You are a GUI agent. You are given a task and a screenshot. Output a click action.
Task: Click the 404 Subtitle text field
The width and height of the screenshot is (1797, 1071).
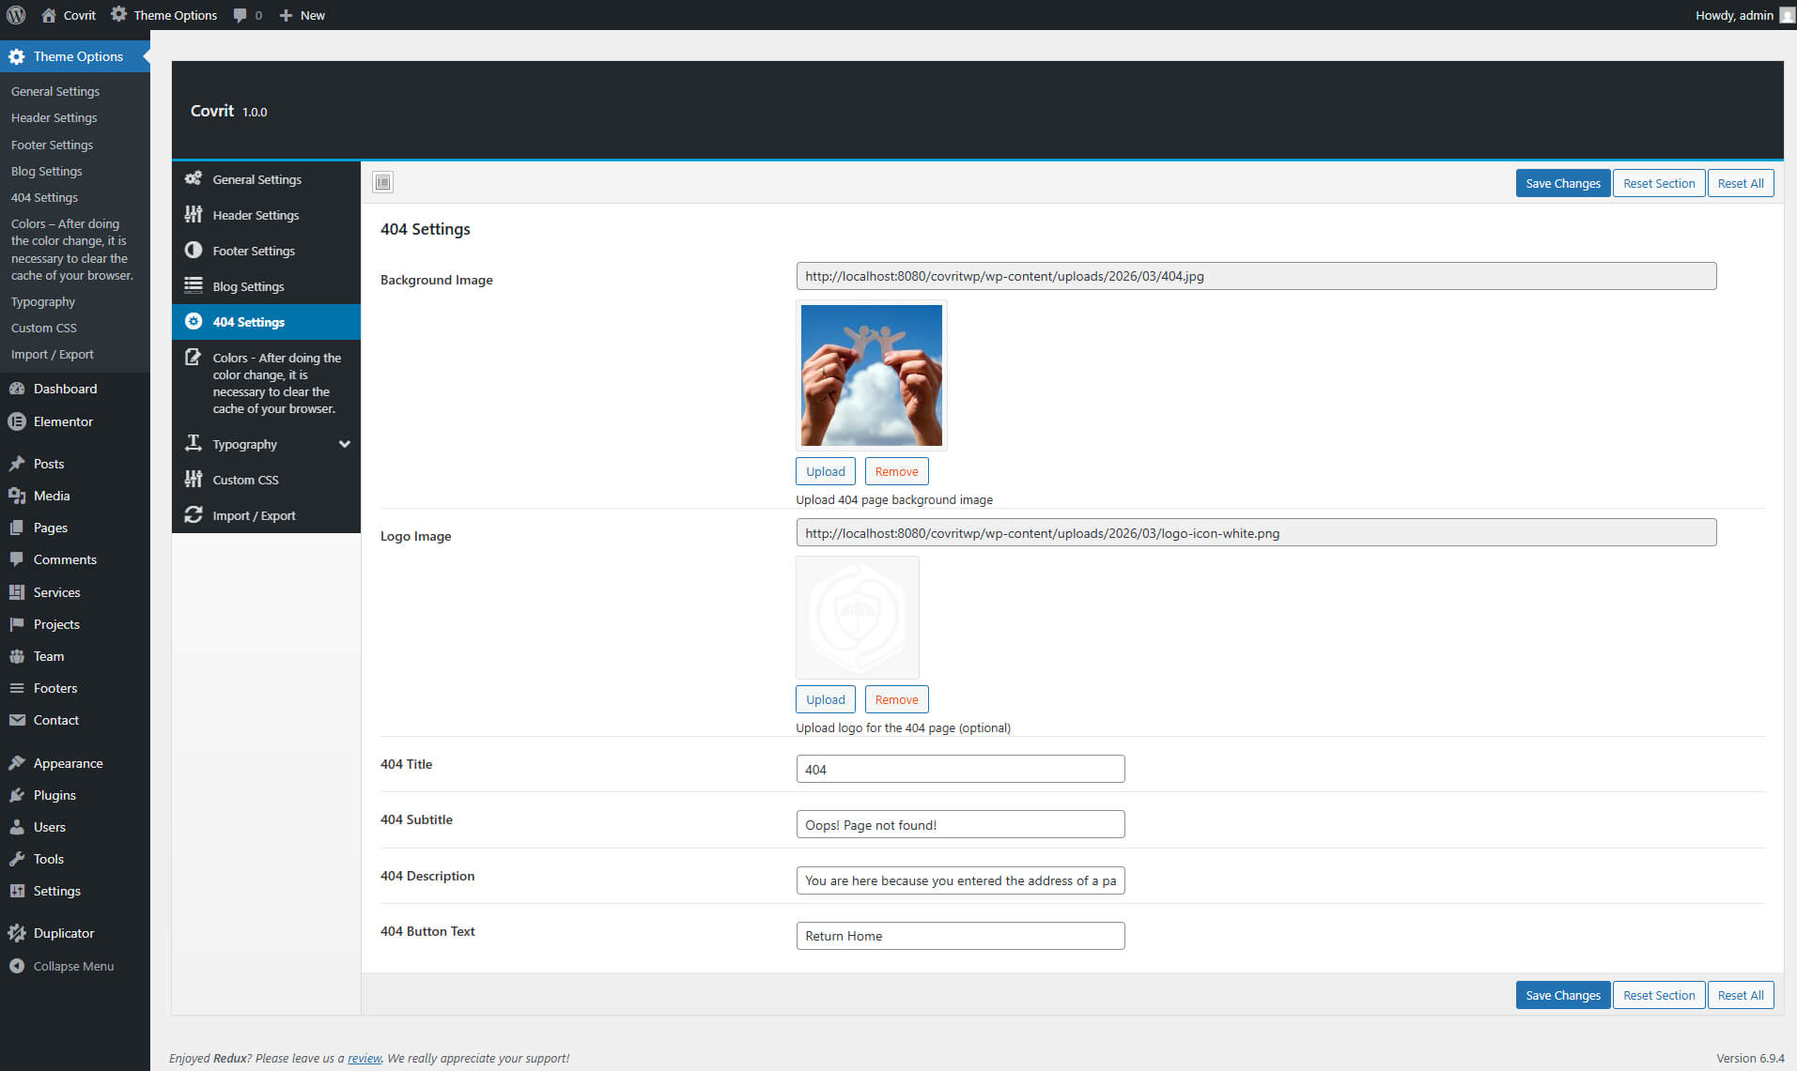960,824
